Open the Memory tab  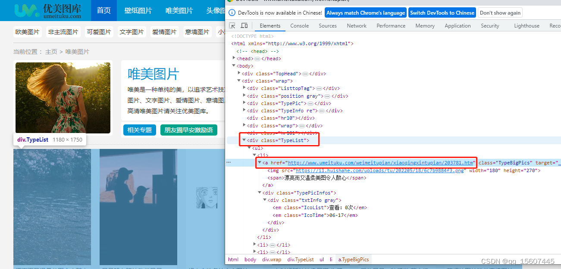point(425,26)
